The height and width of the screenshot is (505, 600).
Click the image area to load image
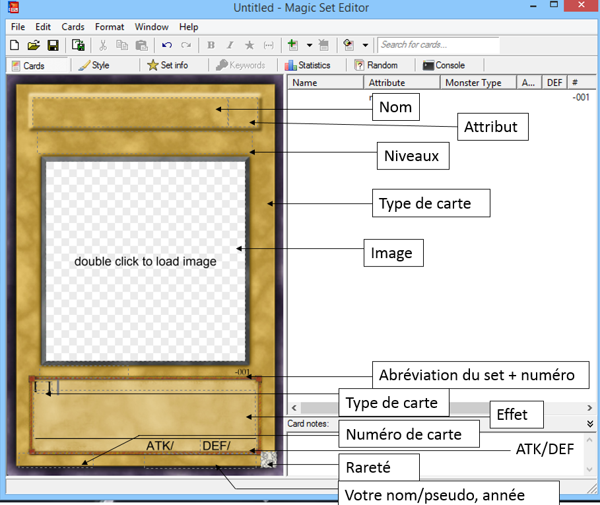(145, 261)
